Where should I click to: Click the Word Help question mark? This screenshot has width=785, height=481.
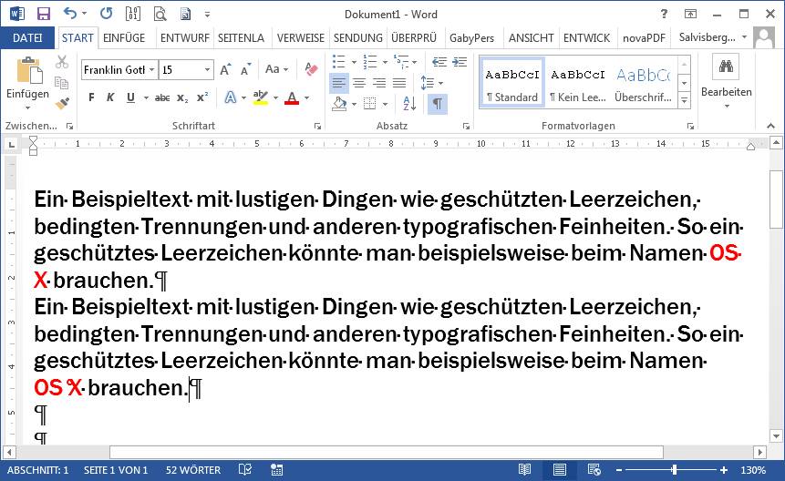[664, 14]
